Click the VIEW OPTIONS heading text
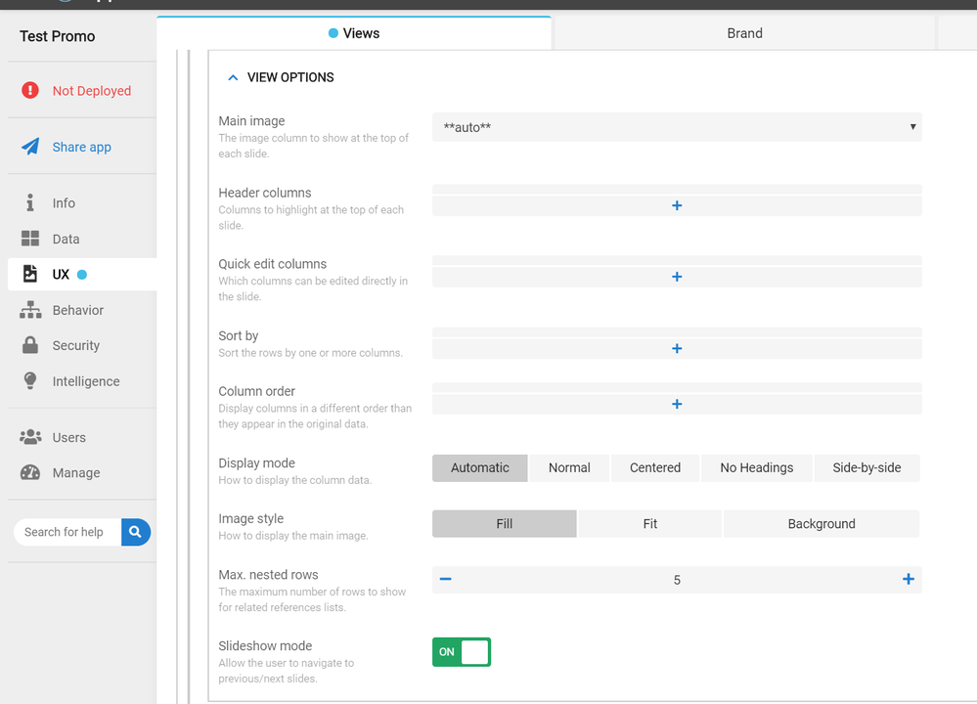The width and height of the screenshot is (977, 704). pyautogui.click(x=290, y=77)
